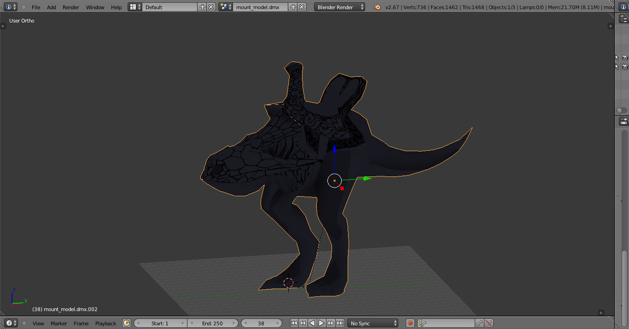Collapse the Info header menus
Viewport: 629px width, 329px height.
tap(24, 7)
